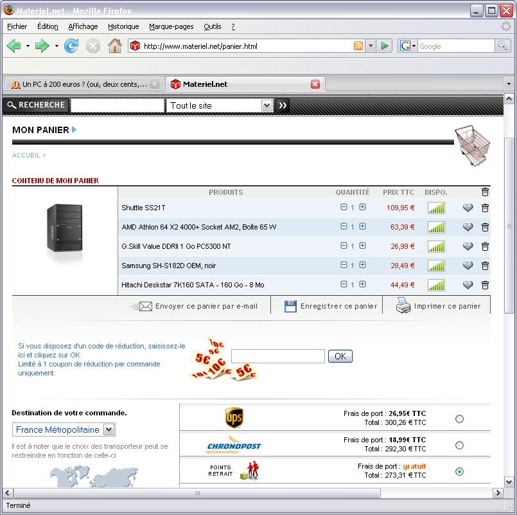Open the Historique menu
The image size is (517, 515).
pyautogui.click(x=123, y=26)
